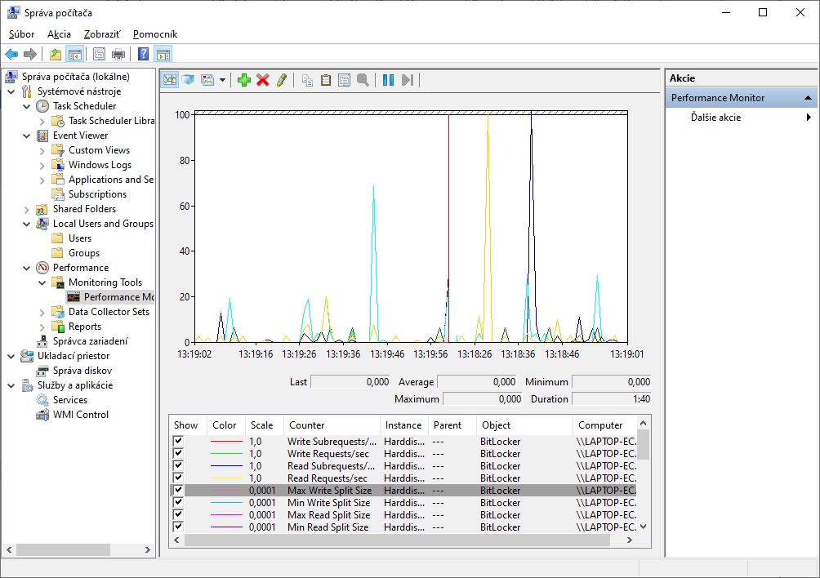
Task: Expand the Data Collector Sets node
Action: pos(42,312)
